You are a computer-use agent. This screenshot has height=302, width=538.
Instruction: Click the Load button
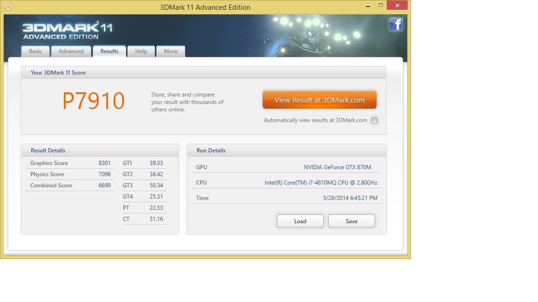(300, 221)
